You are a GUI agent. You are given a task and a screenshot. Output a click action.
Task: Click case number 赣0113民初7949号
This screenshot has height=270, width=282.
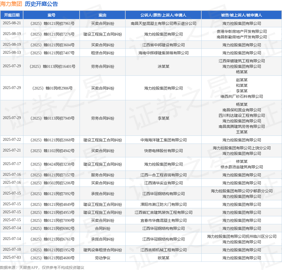[53, 118]
